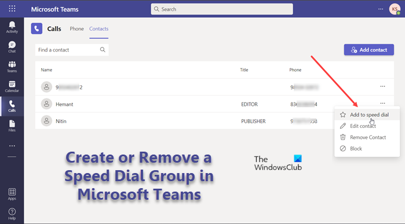This screenshot has height=224, width=405.
Task: Choose Block from the menu
Action: [367, 149]
